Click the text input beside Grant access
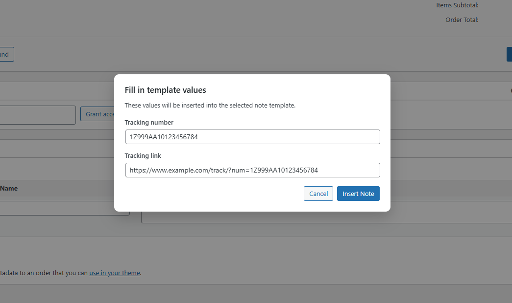 point(37,115)
